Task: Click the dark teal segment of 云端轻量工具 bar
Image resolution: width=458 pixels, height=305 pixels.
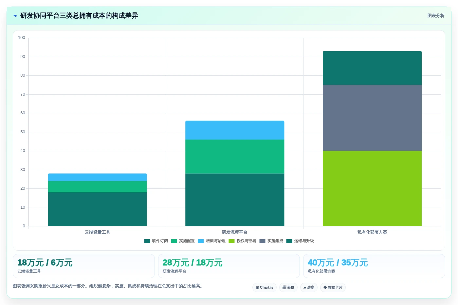Action: click(x=97, y=209)
